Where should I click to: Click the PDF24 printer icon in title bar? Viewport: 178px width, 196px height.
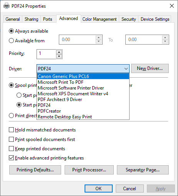pos(7,6)
